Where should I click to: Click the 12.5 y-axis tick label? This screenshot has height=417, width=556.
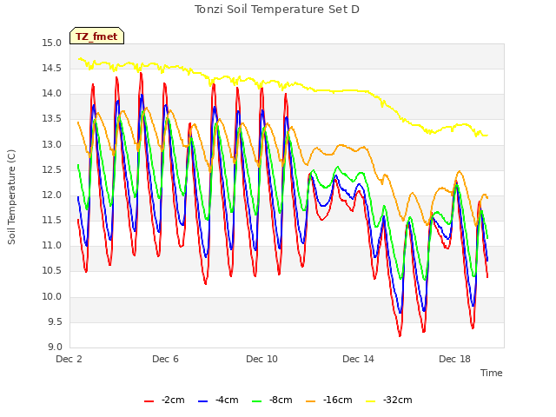[52, 169]
